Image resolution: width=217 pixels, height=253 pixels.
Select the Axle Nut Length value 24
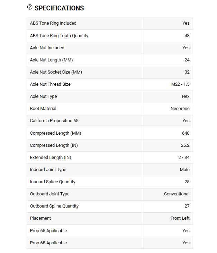(x=187, y=60)
